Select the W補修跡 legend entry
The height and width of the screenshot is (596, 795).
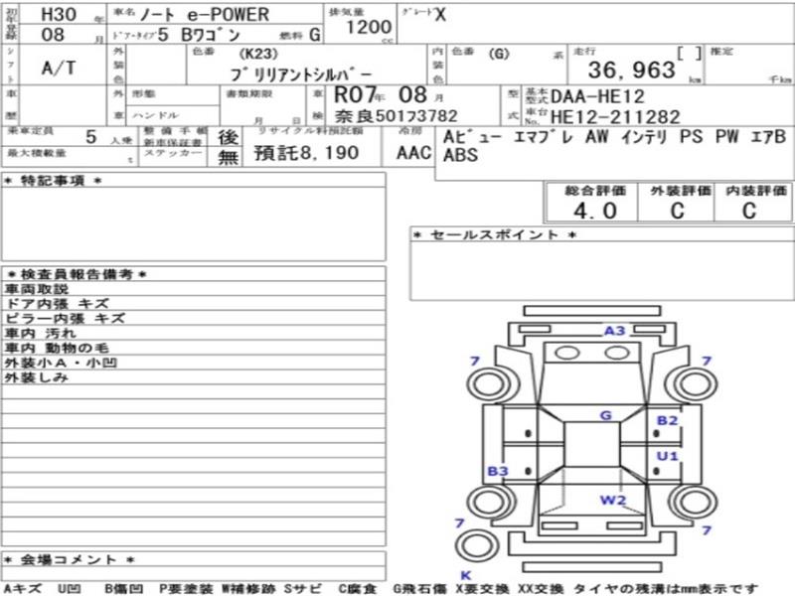pos(248,589)
